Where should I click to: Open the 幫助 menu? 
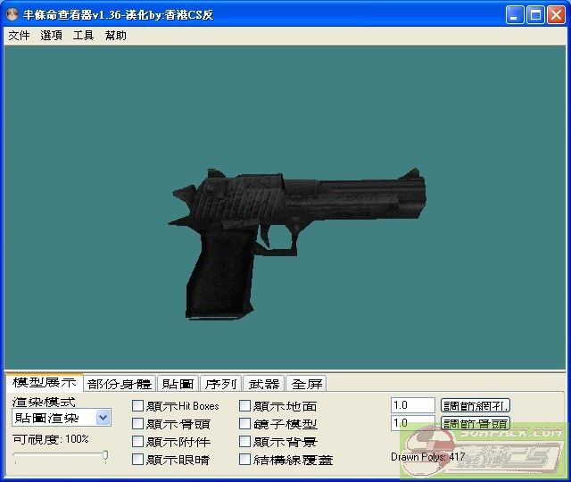click(x=115, y=36)
